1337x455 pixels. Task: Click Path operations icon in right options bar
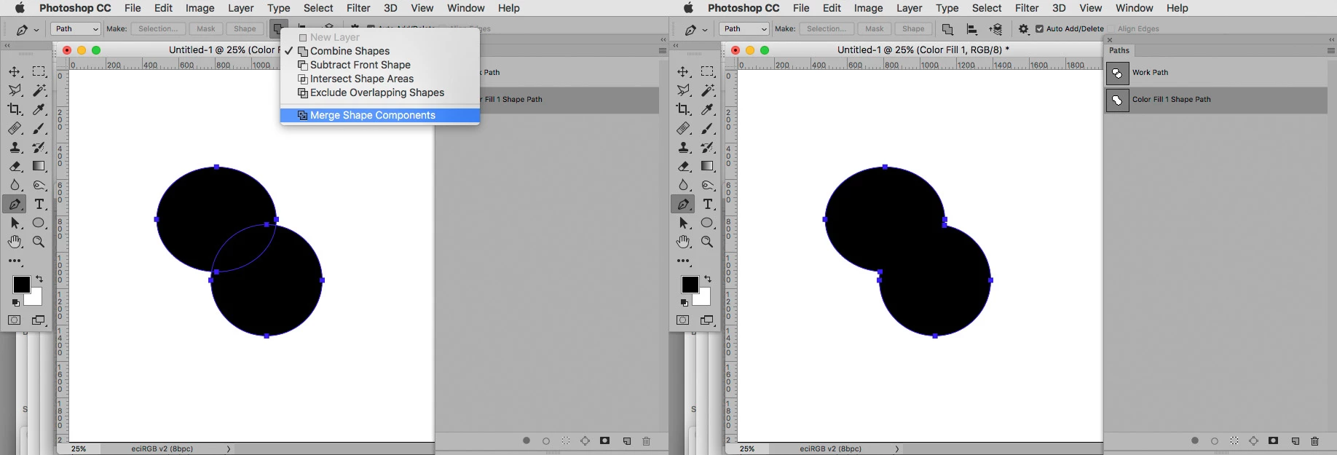tap(947, 29)
